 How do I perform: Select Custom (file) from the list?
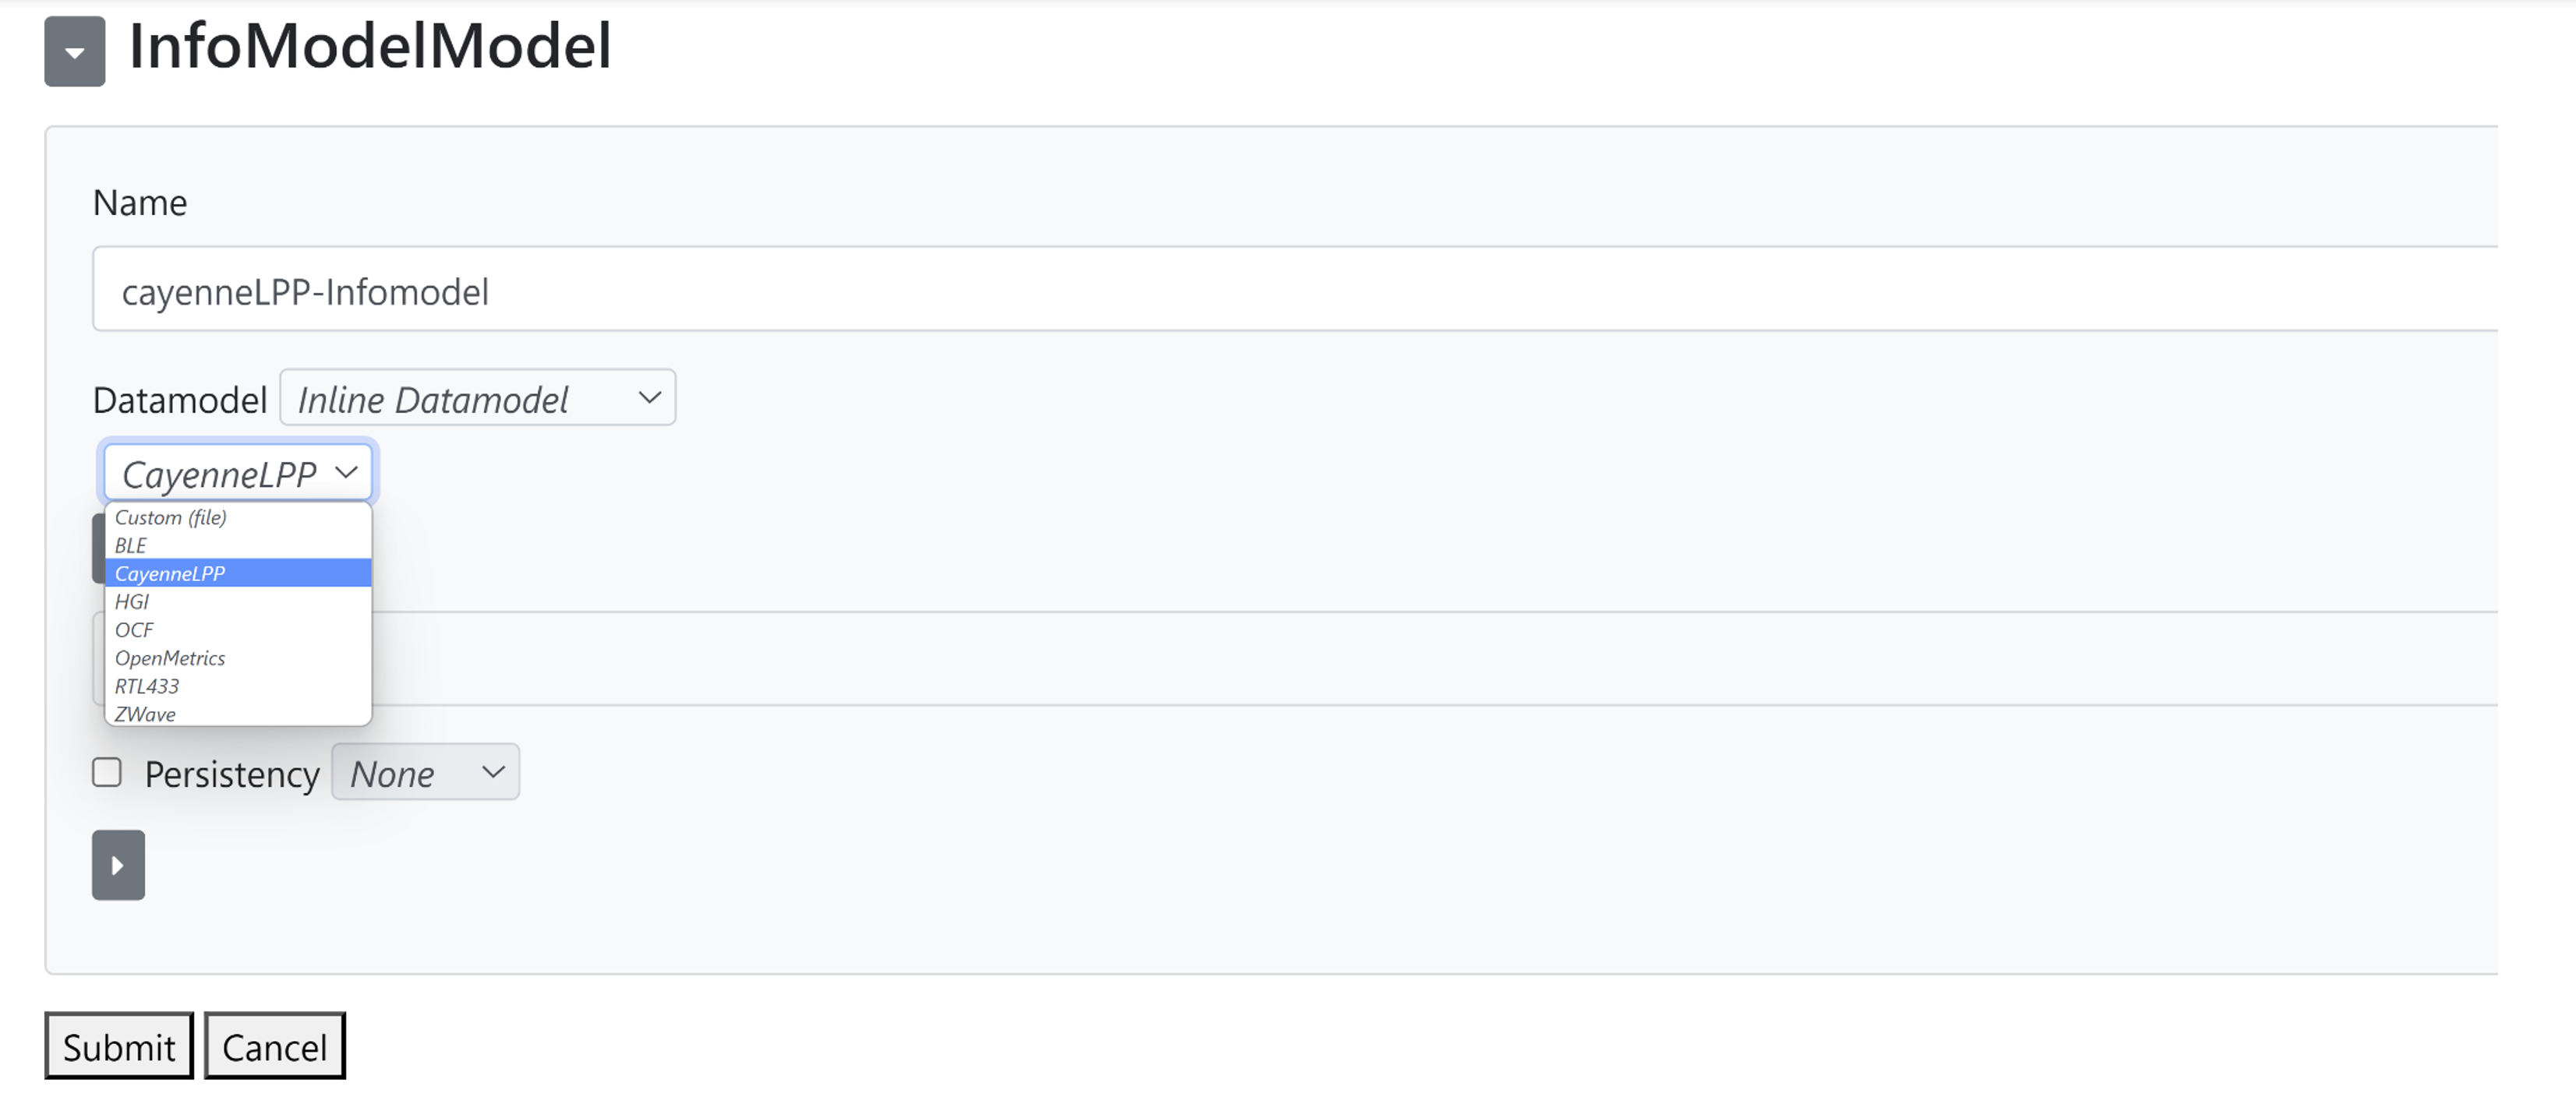(170, 517)
